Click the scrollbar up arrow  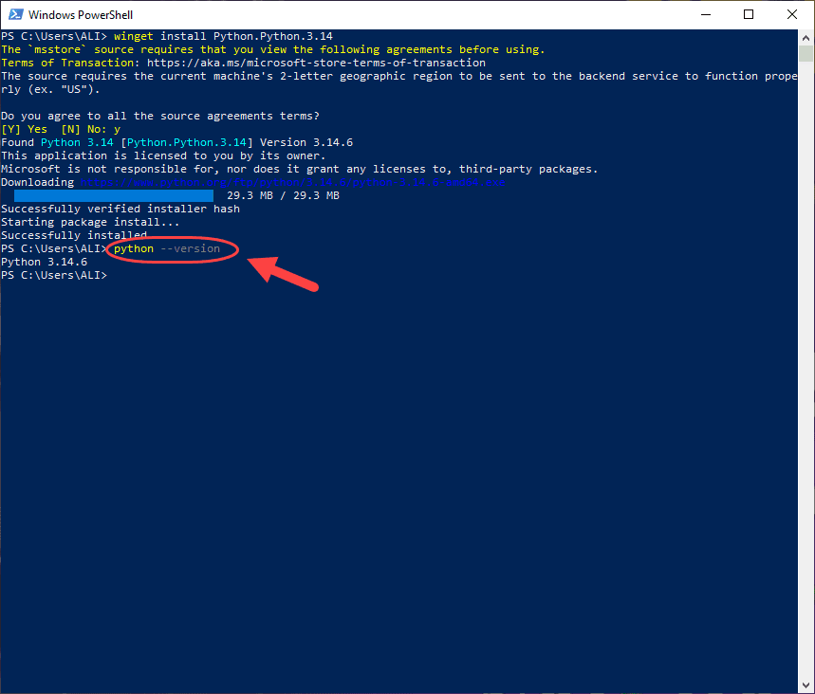point(806,37)
